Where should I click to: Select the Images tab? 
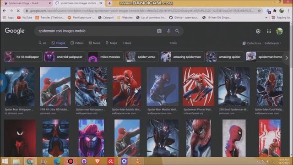point(59,43)
